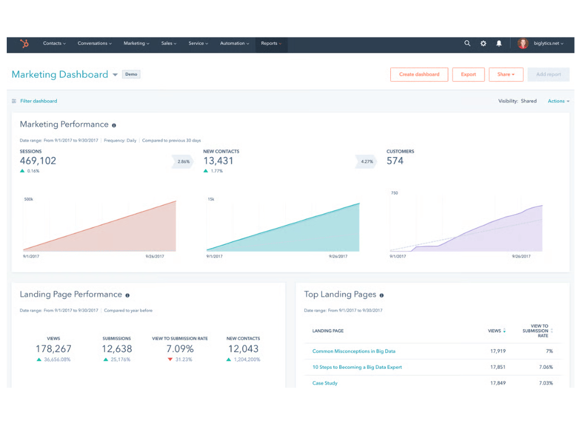Click the Export button
Screen dimensions: 581x425
pos(468,74)
